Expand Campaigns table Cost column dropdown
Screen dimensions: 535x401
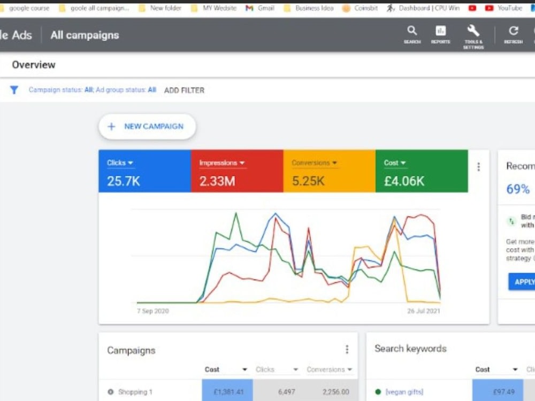tap(244, 369)
